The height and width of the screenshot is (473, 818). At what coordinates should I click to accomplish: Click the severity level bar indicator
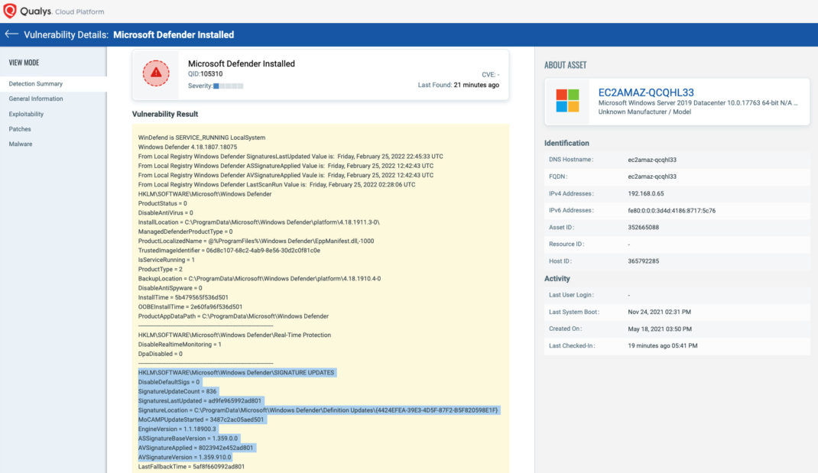tap(228, 86)
